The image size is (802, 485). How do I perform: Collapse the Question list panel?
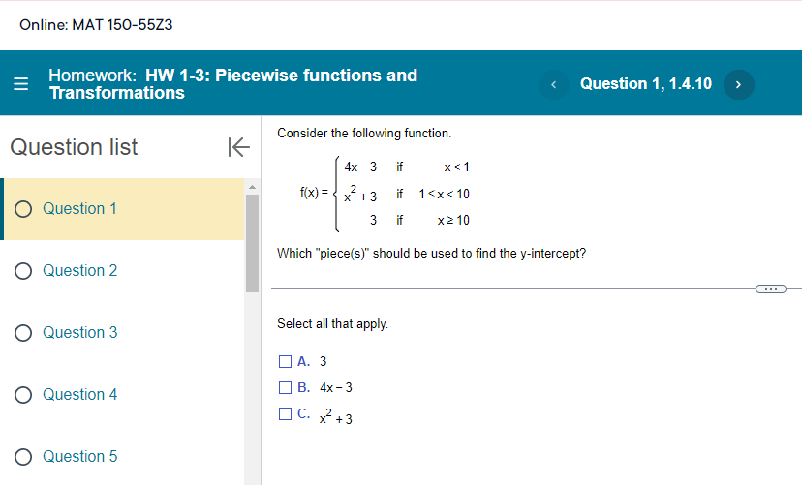(236, 147)
